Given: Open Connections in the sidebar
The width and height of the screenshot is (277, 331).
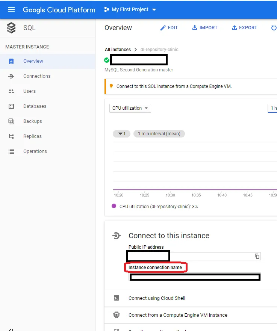Looking at the screenshot, I should click(47, 76).
